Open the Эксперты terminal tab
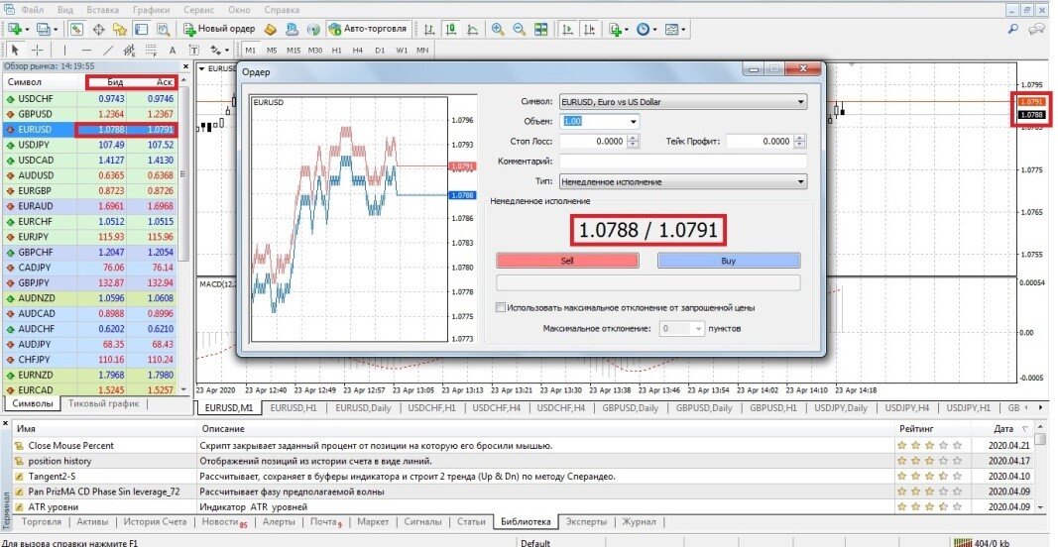The image size is (1058, 547). (x=586, y=521)
